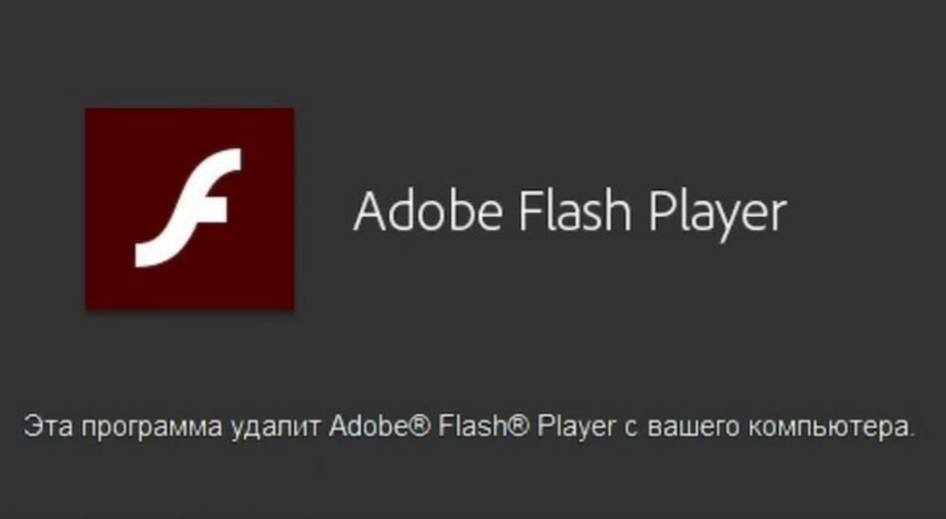Click the word 'Эта' in the message
The width and height of the screenshot is (946, 519).
pyautogui.click(x=45, y=428)
